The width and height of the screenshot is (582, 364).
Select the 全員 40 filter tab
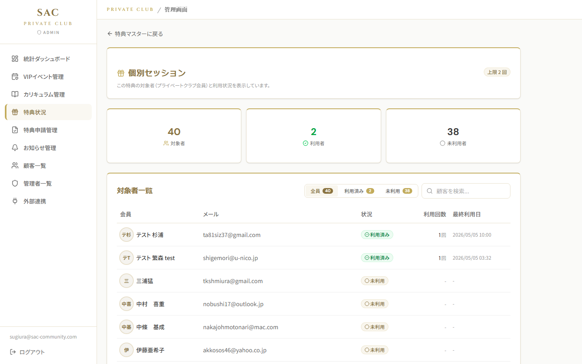coord(322,191)
